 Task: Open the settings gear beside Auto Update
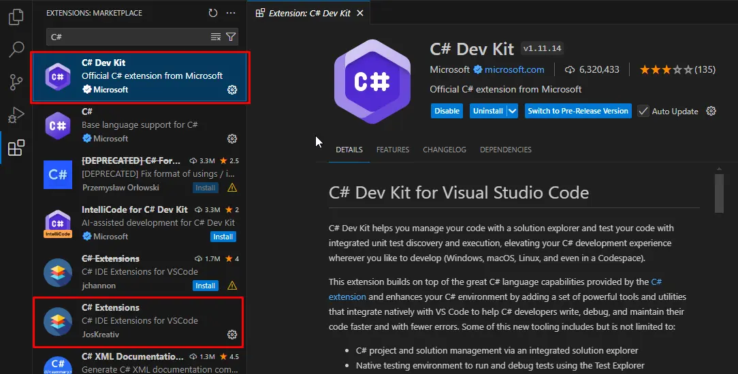coord(711,111)
